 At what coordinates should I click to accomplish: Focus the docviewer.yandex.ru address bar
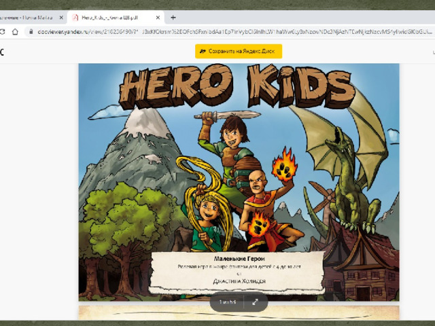(230, 32)
